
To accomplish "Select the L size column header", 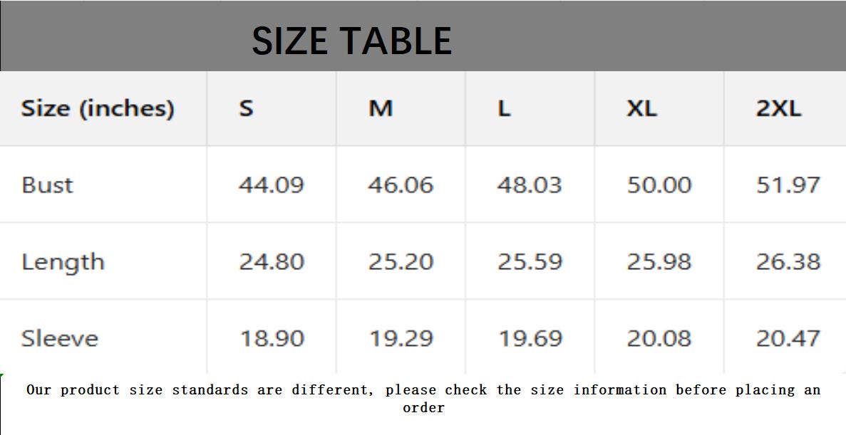I will click(504, 108).
